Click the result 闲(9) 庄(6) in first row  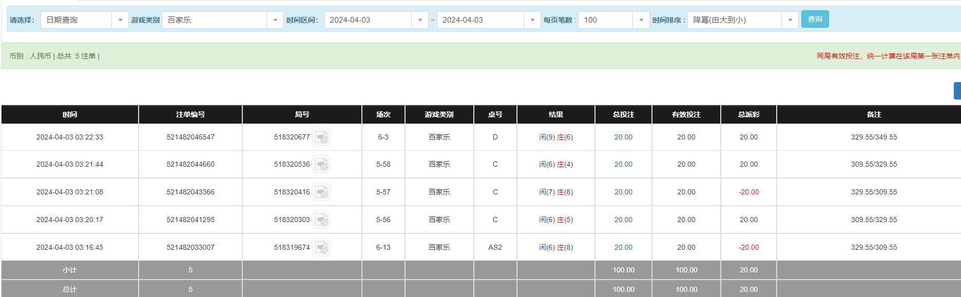[556, 137]
